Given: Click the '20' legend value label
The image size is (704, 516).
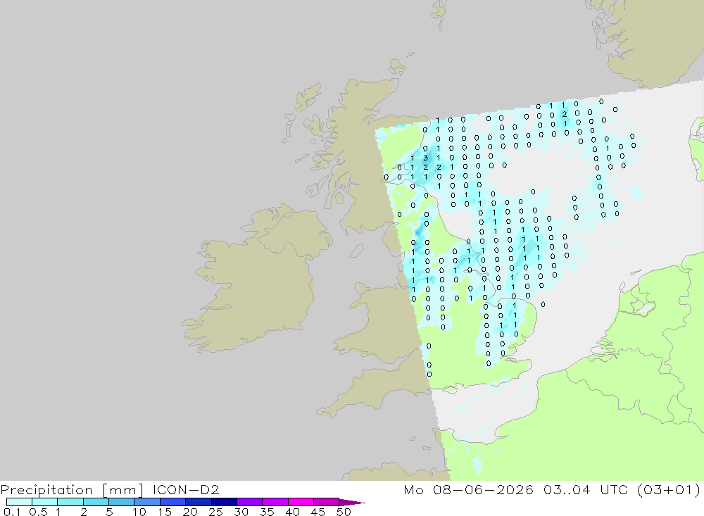Looking at the screenshot, I should (x=190, y=512).
